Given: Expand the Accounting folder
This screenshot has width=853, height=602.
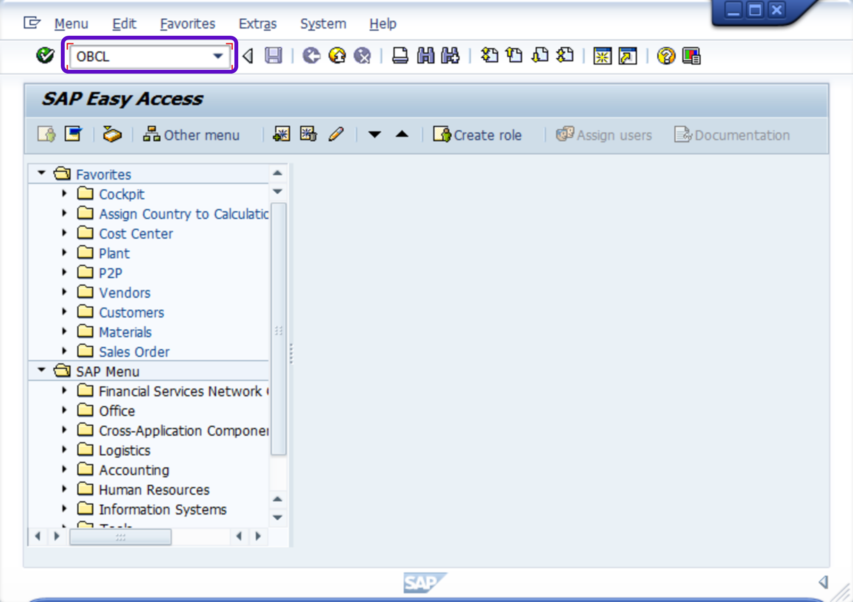Looking at the screenshot, I should coord(64,469).
